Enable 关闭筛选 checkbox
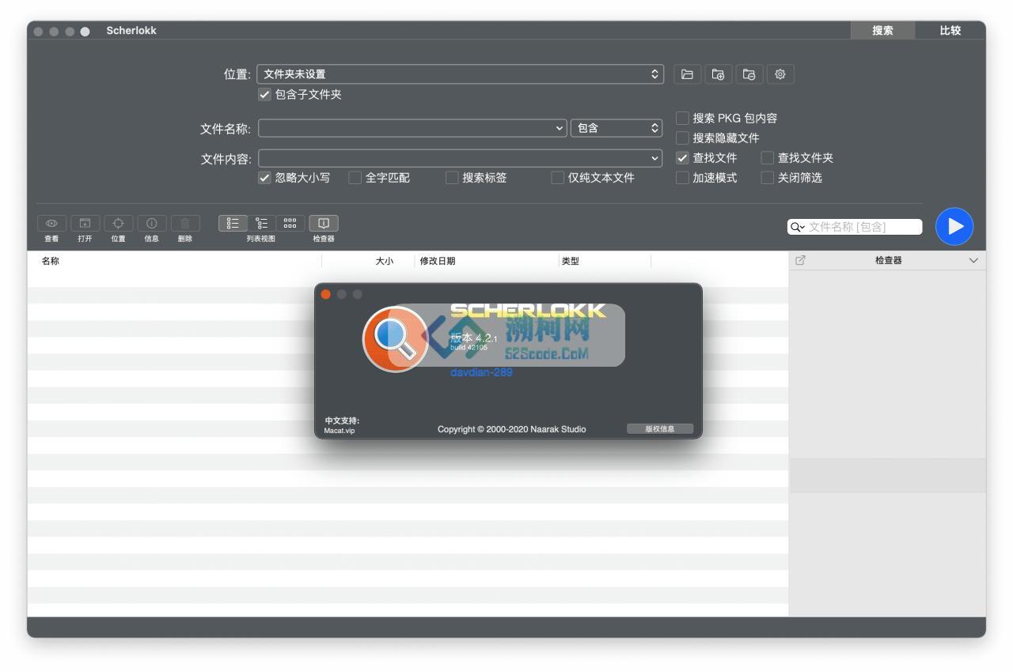 coord(767,178)
